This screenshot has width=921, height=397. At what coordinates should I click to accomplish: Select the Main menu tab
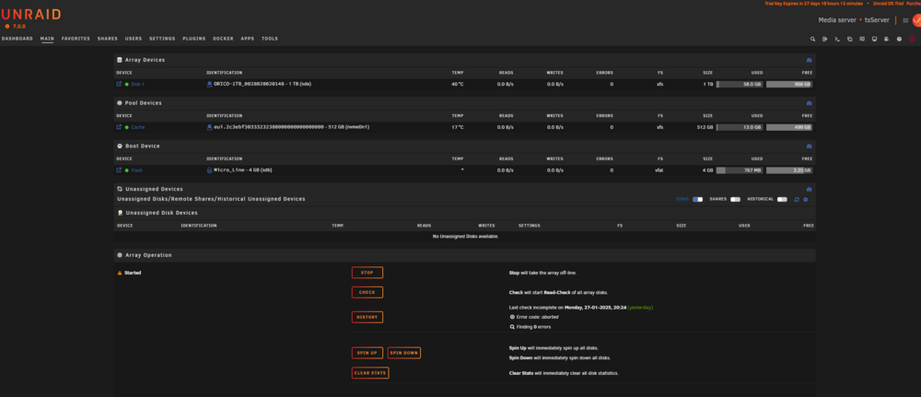click(47, 39)
